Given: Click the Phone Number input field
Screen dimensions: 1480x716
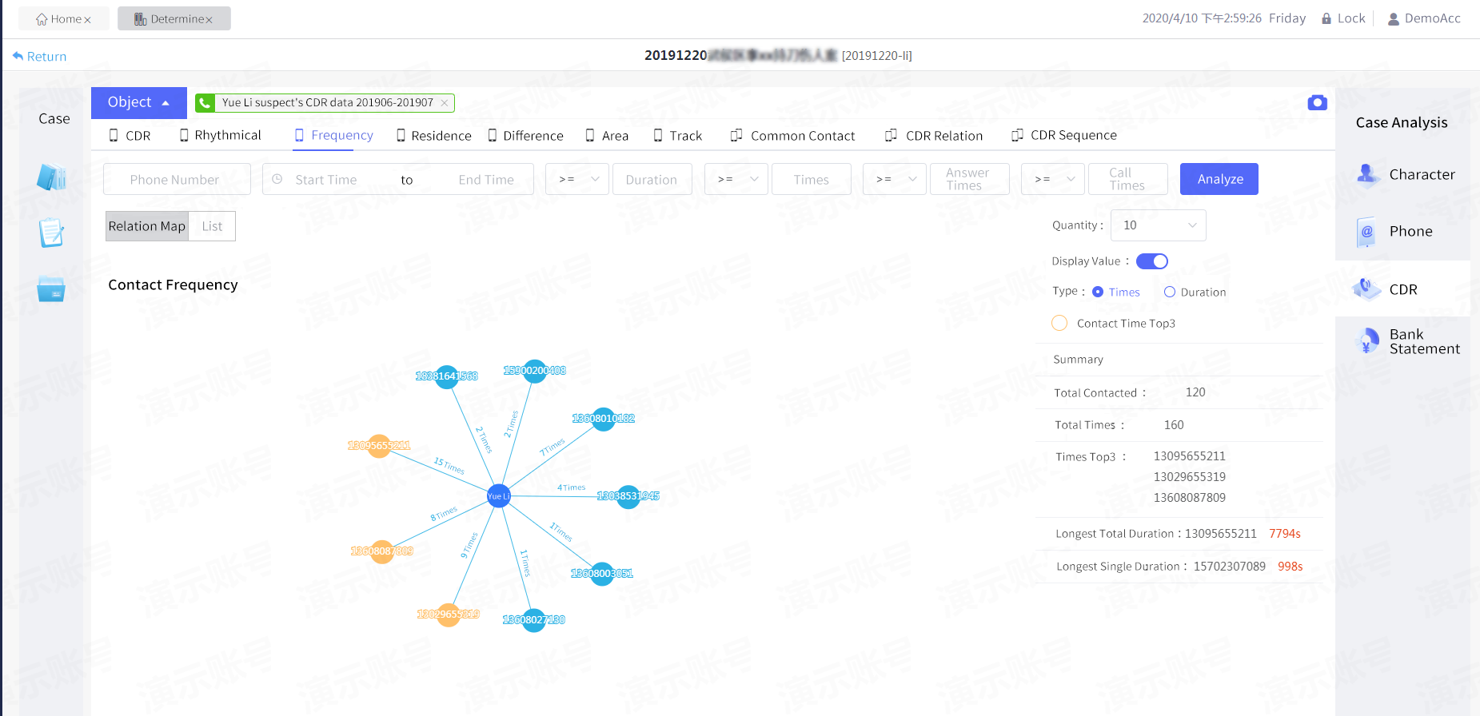Looking at the screenshot, I should tap(177, 180).
